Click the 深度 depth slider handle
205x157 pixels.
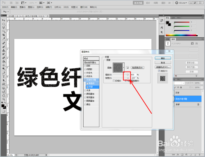(128, 78)
